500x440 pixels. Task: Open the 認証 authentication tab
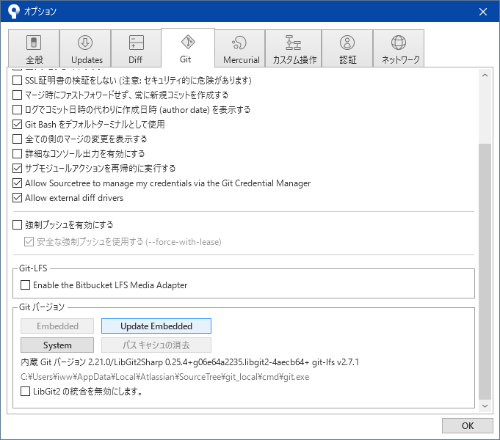coord(347,48)
